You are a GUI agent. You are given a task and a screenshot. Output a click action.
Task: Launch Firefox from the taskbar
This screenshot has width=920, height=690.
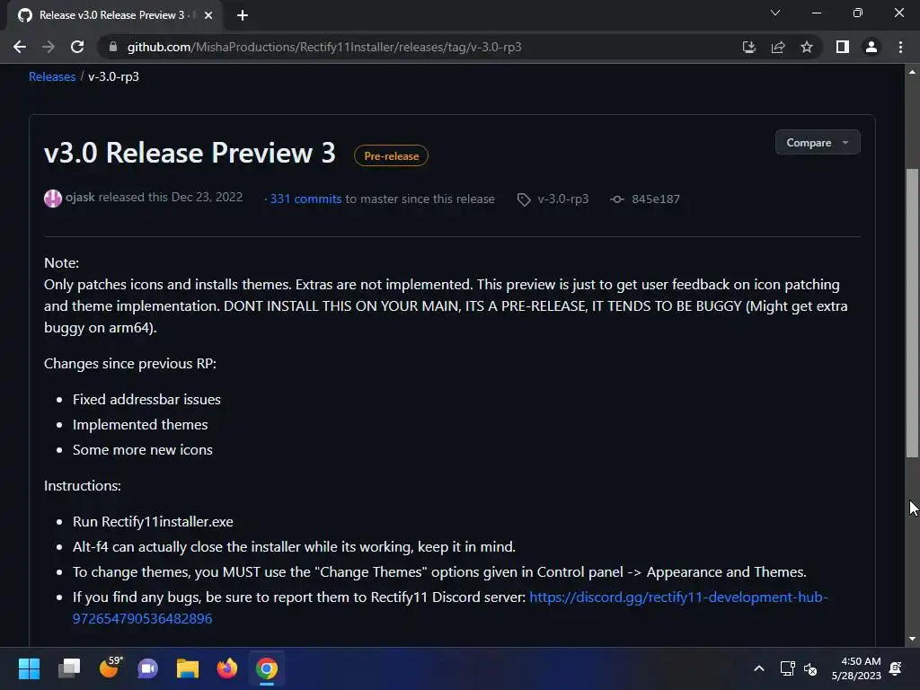click(x=227, y=668)
